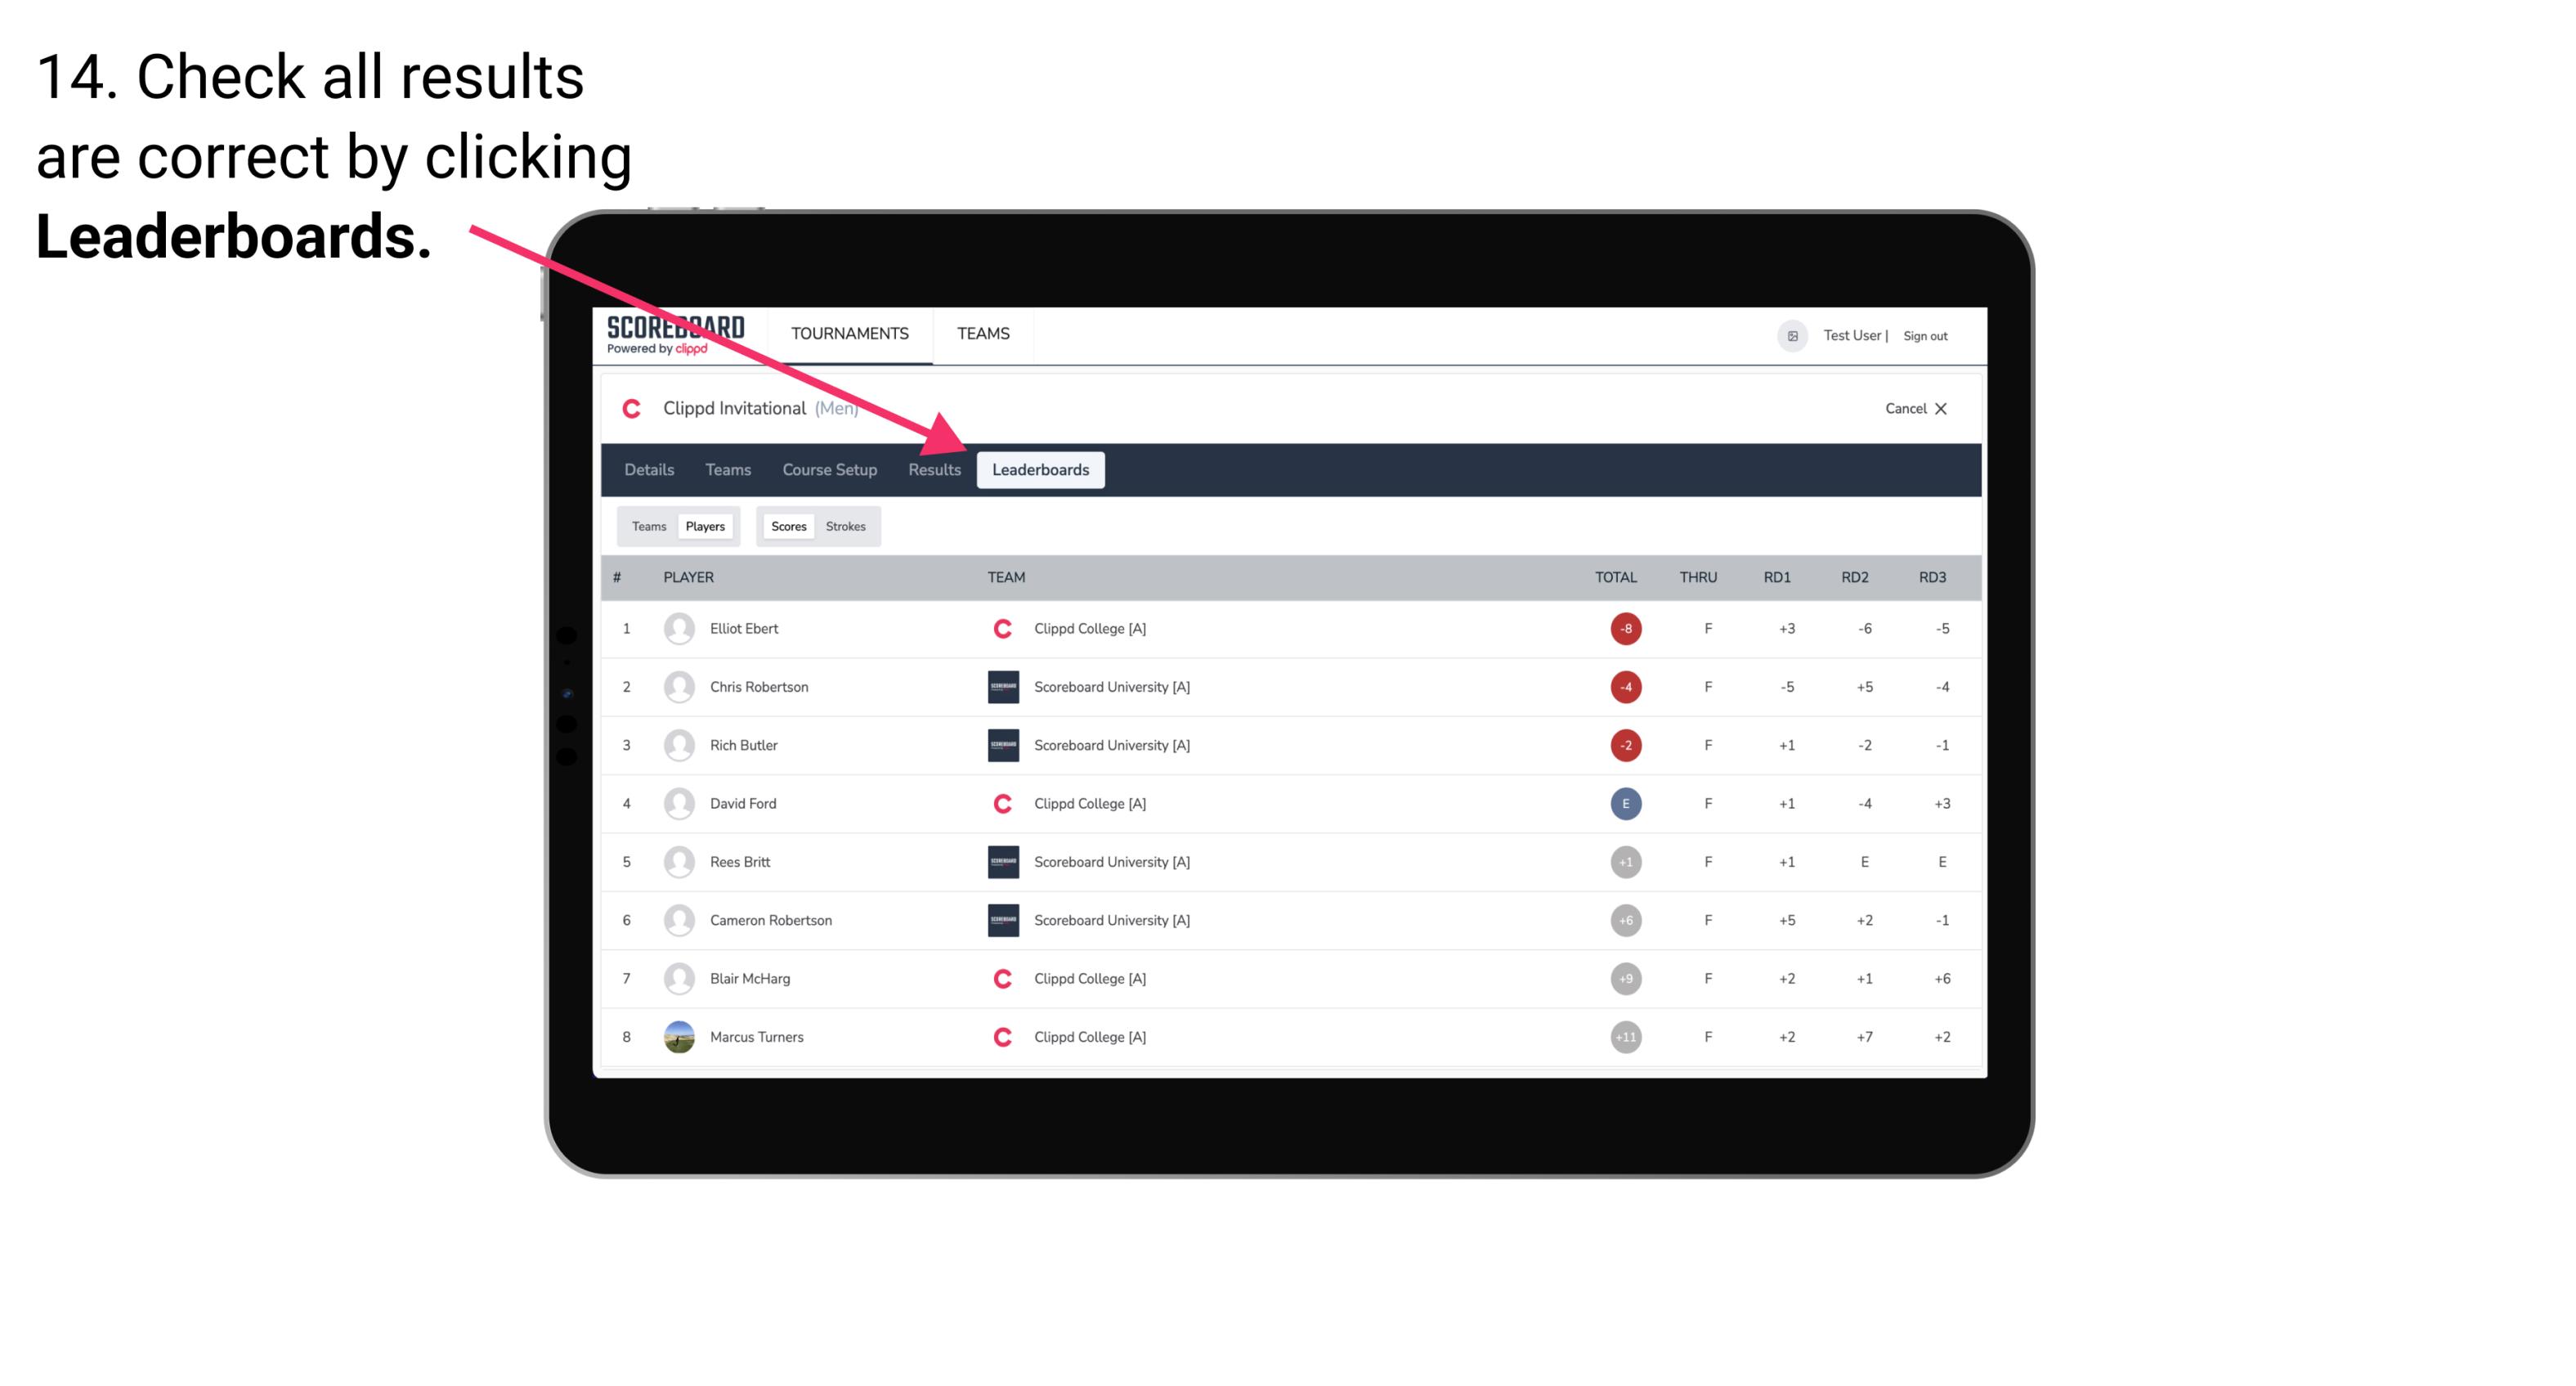The width and height of the screenshot is (2576, 1386).
Task: Click the Marcus Turners player avatar icon
Action: (677, 1036)
